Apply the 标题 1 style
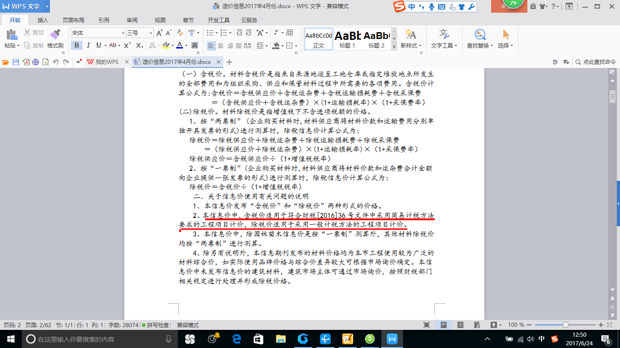This screenshot has height=348, width=620. pyautogui.click(x=348, y=39)
